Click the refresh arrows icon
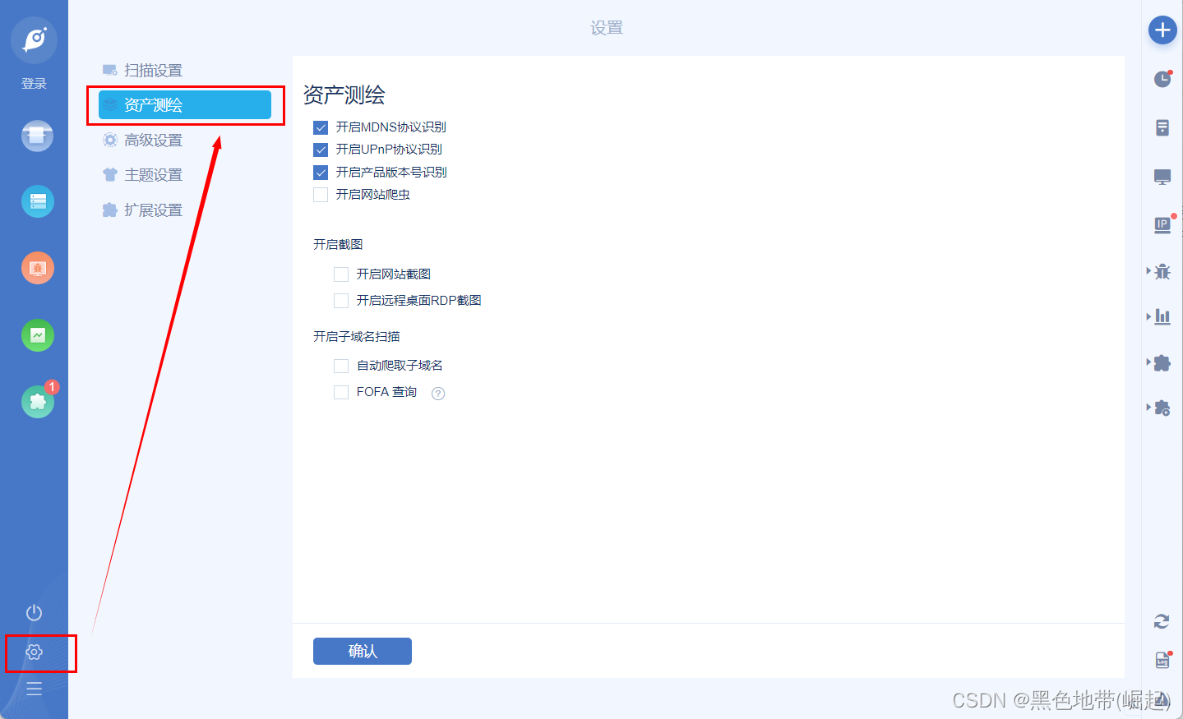The width and height of the screenshot is (1183, 719). [1162, 621]
